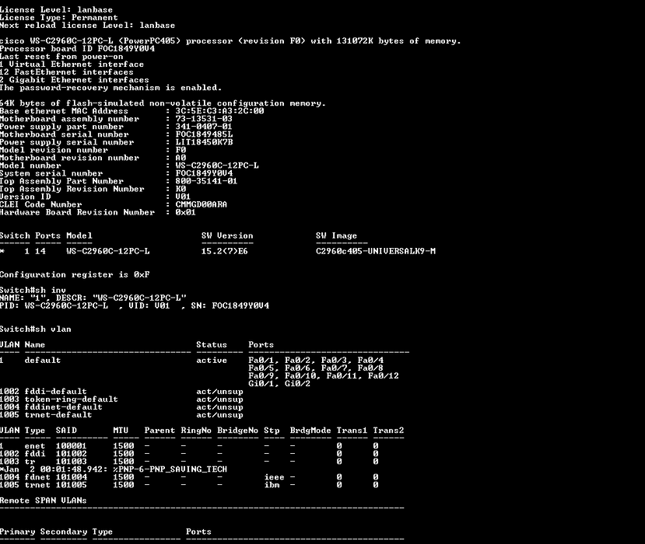Click the 'Switch#sh vlan' command line
The width and height of the screenshot is (645, 544).
click(35, 329)
